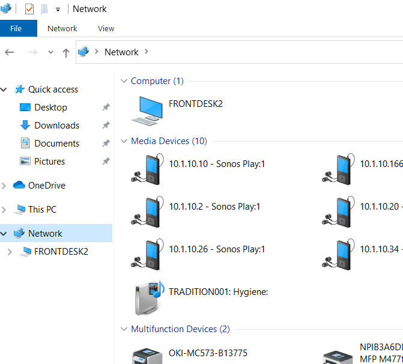Click the pin icon next to Documents
Viewport: 403px width, 364px height.
(x=106, y=143)
